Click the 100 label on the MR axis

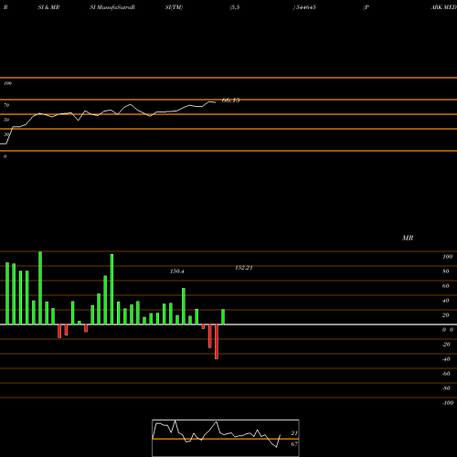[447, 257]
